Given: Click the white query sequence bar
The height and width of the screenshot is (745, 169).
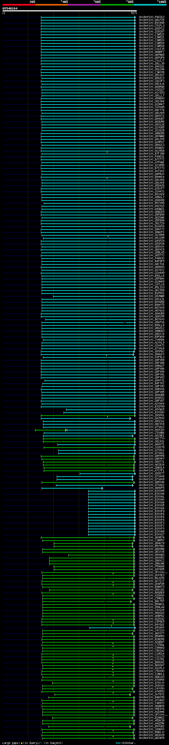Looking at the screenshot, I should click(x=69, y=11).
